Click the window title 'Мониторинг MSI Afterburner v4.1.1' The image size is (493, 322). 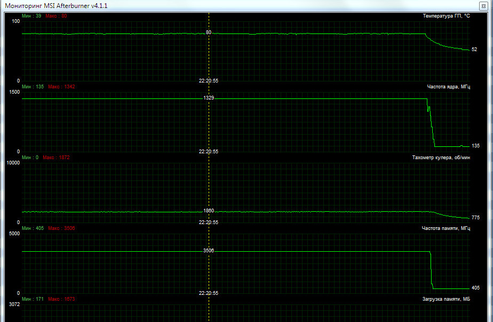pos(56,6)
